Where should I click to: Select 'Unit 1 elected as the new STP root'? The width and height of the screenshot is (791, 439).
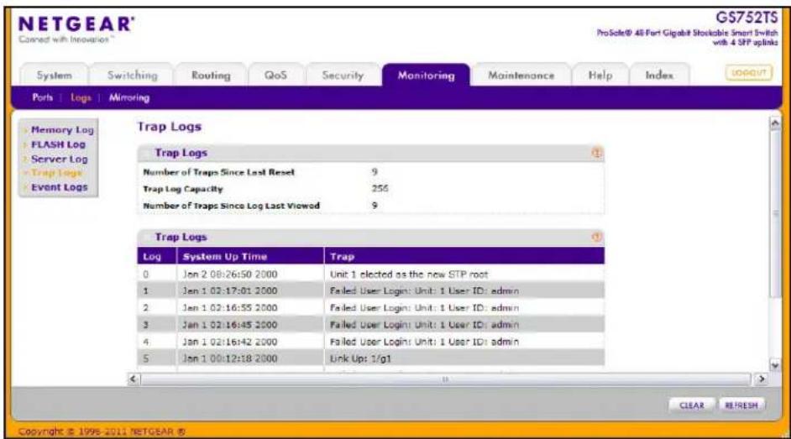pyautogui.click(x=409, y=274)
